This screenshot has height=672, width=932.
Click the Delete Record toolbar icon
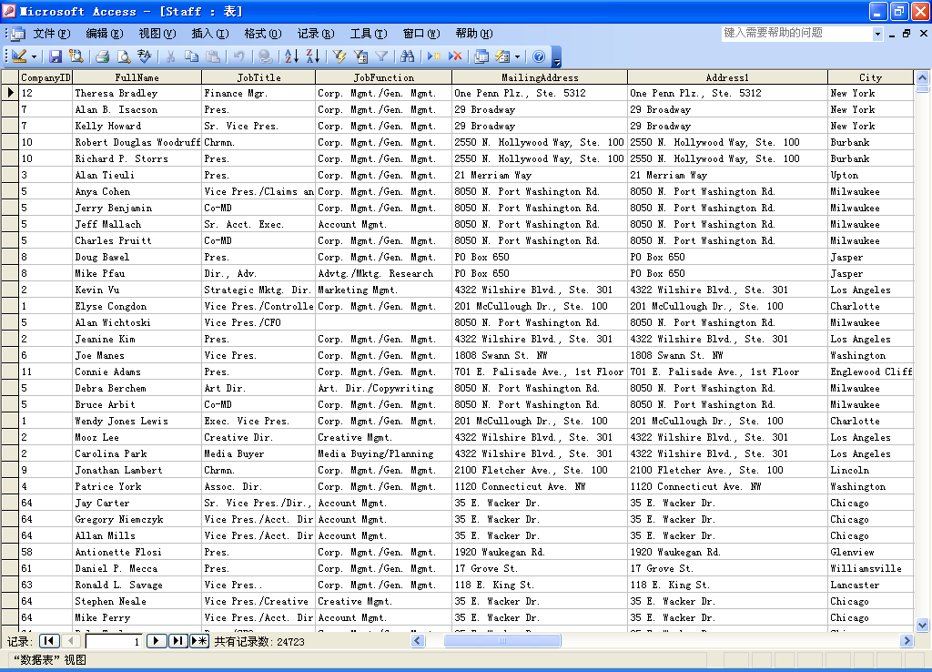[455, 56]
